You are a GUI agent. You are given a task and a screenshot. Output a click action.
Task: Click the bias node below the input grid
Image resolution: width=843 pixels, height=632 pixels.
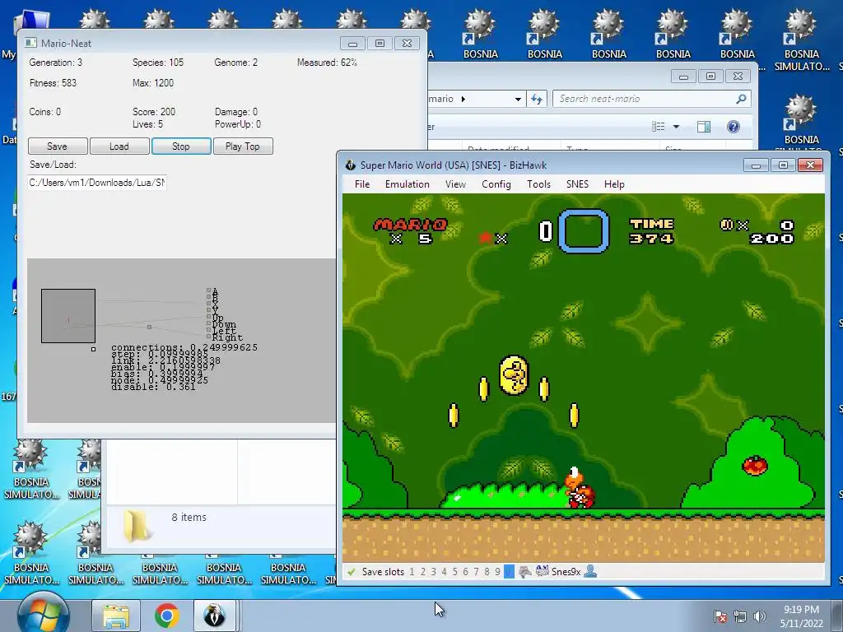tap(94, 349)
